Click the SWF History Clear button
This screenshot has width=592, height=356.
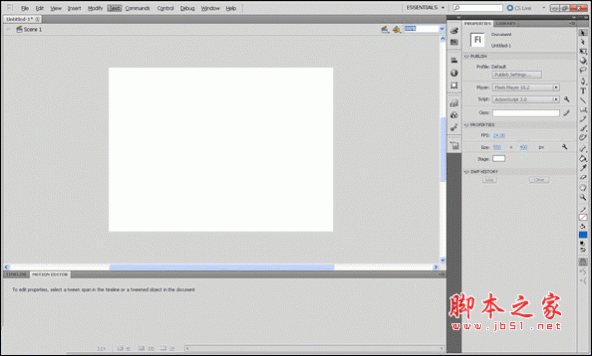pos(539,180)
